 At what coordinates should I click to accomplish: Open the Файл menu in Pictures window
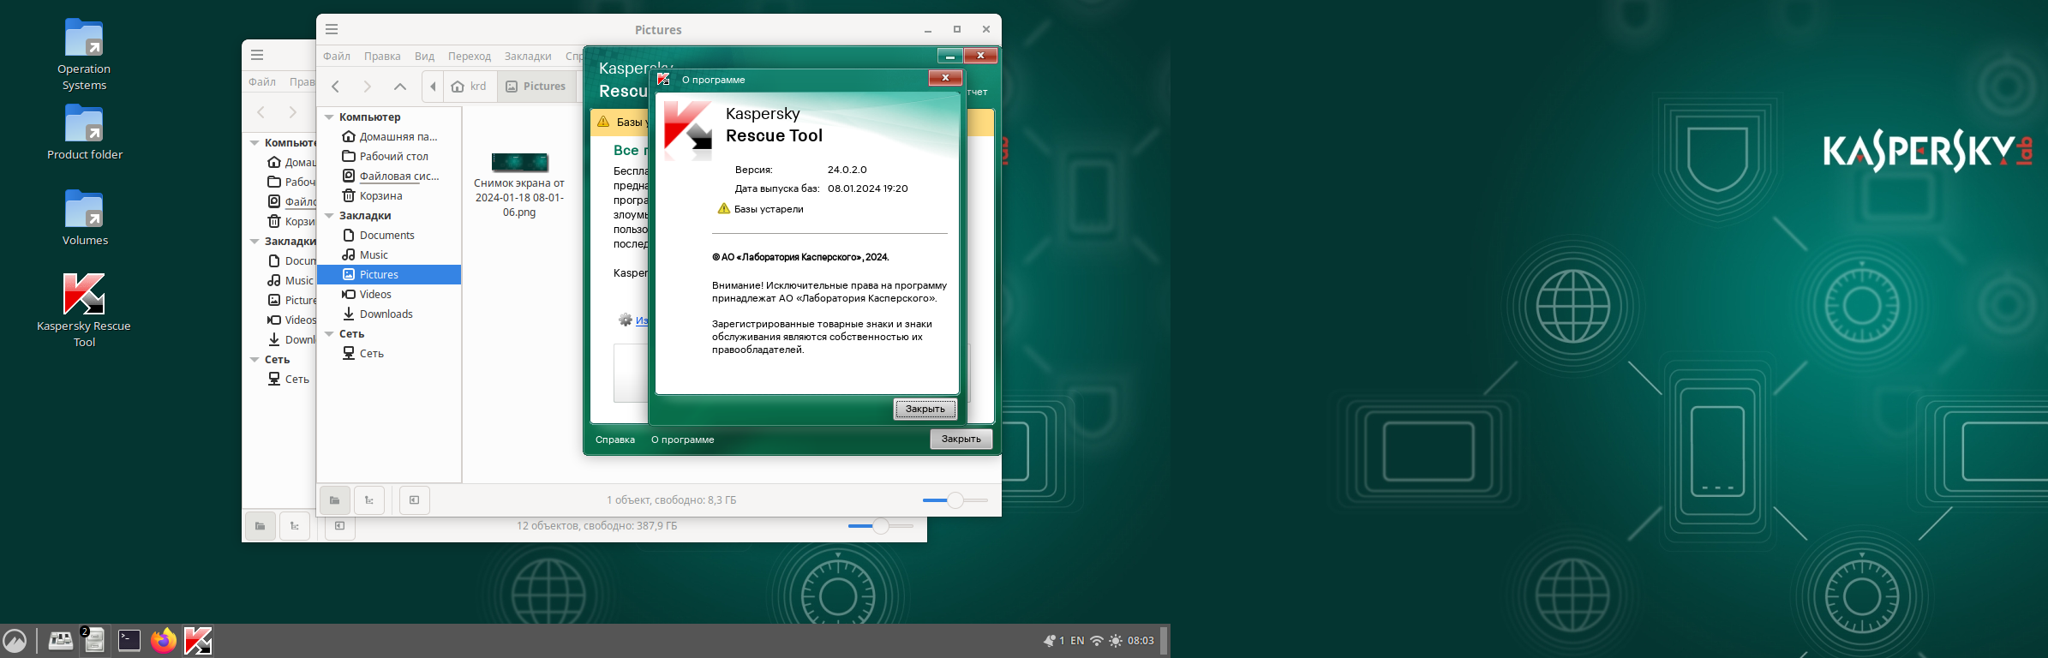tap(337, 57)
